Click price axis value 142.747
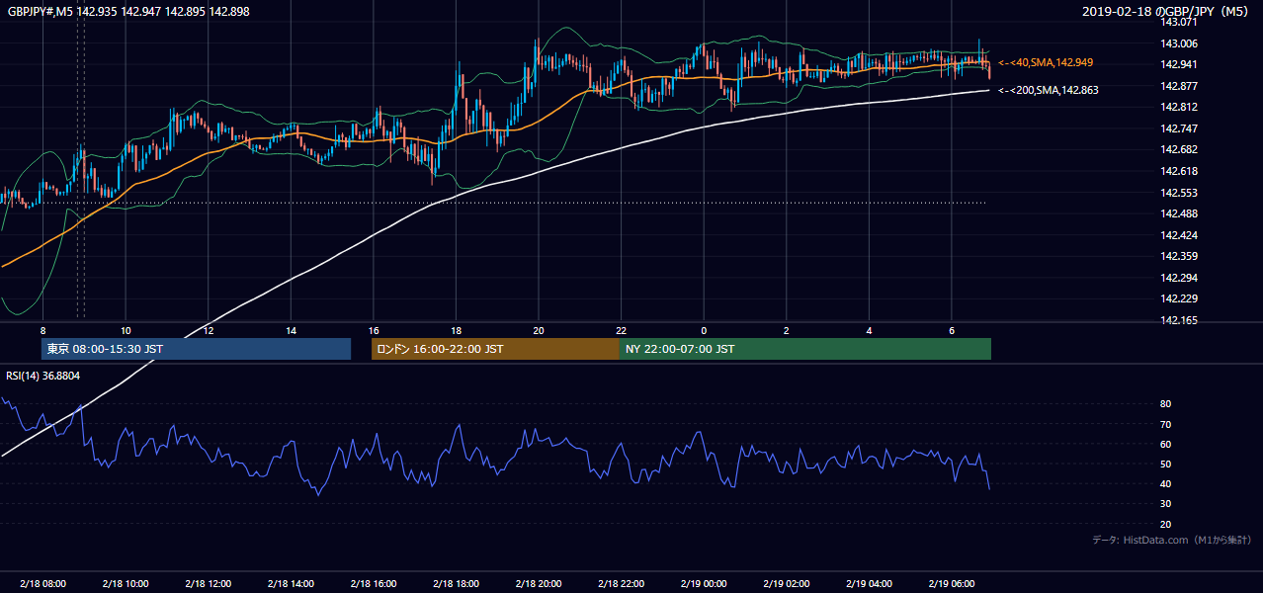This screenshot has width=1263, height=593. point(1178,128)
